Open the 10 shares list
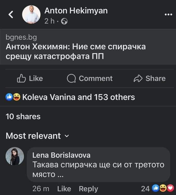 pyautogui.click(x=23, y=117)
